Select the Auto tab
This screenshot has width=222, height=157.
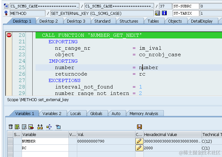point(116,113)
